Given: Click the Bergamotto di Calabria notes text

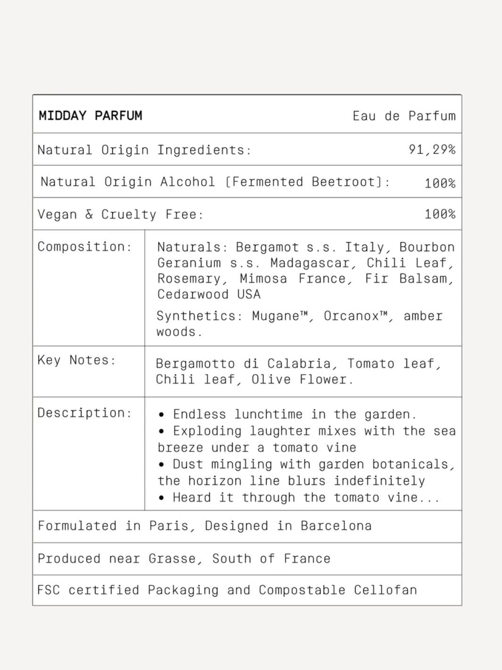Looking at the screenshot, I should (298, 371).
